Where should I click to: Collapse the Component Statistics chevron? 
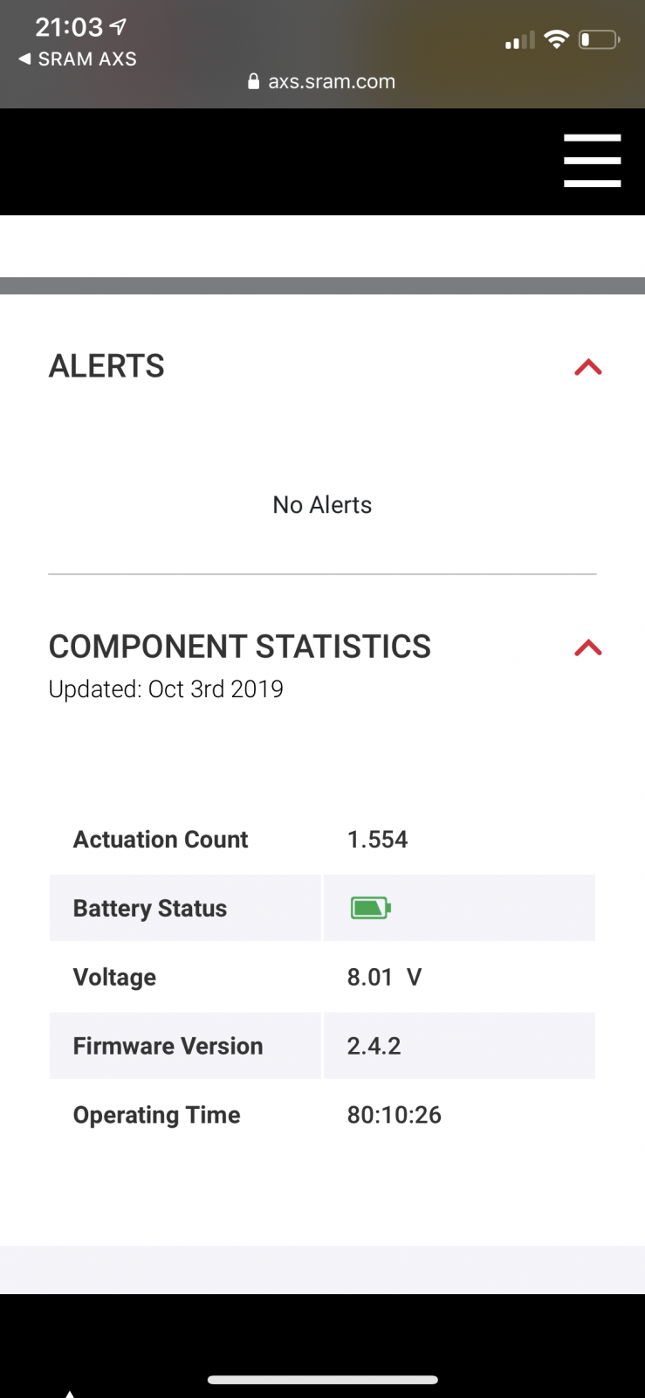click(x=588, y=647)
